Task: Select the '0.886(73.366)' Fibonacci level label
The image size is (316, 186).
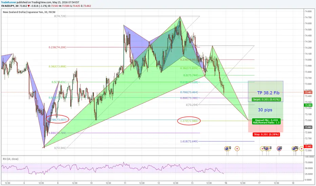Action: coord(189,98)
